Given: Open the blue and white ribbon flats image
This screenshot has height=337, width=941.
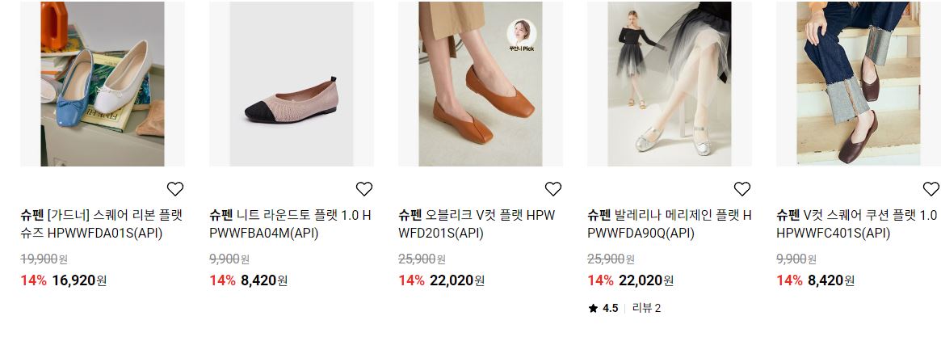Looking at the screenshot, I should tap(103, 84).
